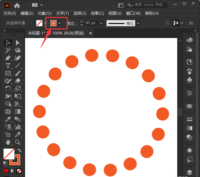Open the stroke color dropdown arrow
The image size is (200, 177).
click(59, 23)
